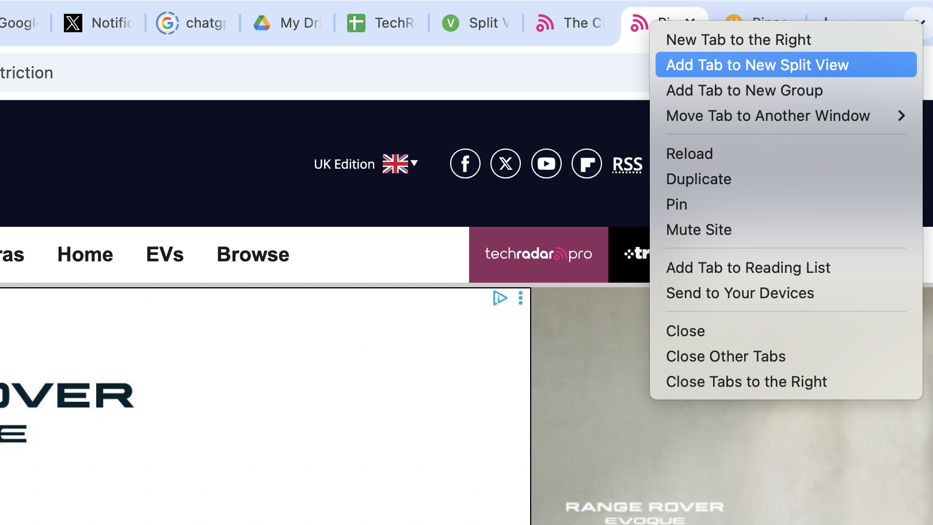933x525 pixels.
Task: Expand the Move Tab to Another Window submenu
Action: click(768, 116)
